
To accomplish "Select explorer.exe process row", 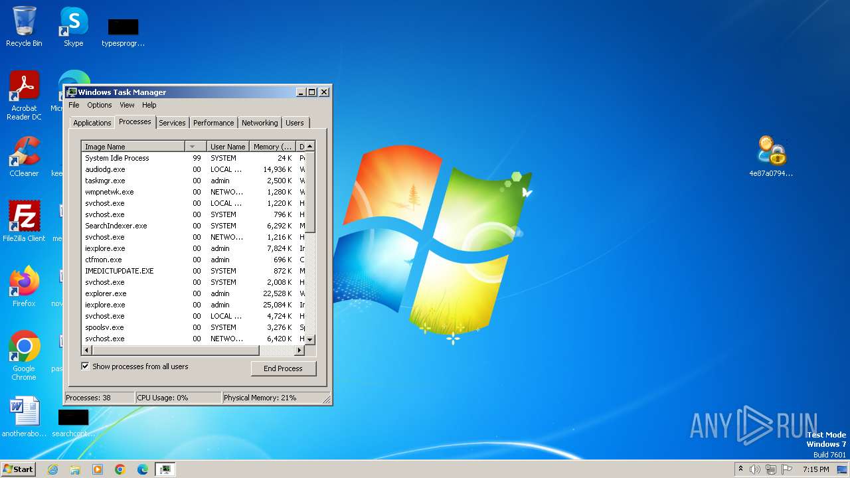I will (193, 293).
